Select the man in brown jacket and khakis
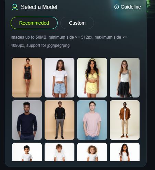This screenshot has width=155, height=170. pos(124,120)
